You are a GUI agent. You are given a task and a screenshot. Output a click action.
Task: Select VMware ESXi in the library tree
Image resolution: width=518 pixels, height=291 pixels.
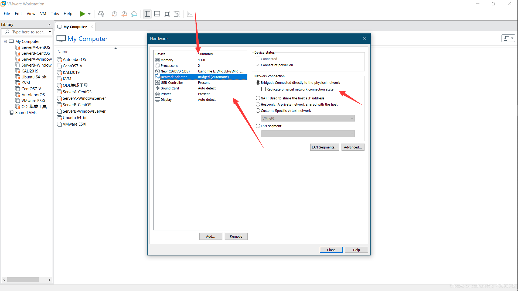point(33,101)
